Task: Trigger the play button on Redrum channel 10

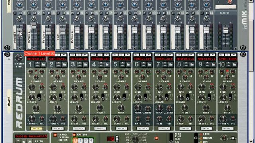Action: point(234,55)
